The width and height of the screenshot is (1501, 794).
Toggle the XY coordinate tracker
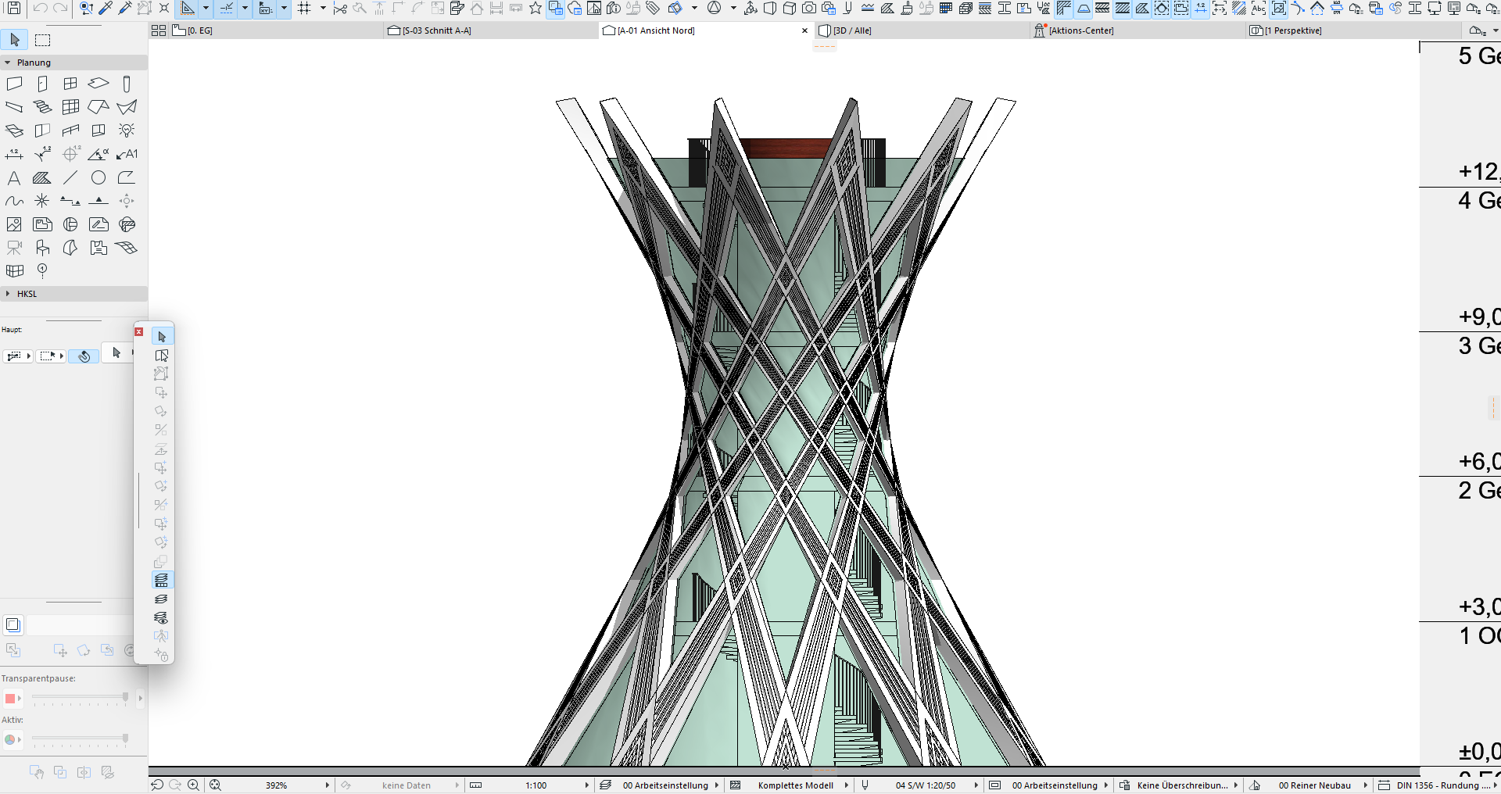(x=266, y=9)
